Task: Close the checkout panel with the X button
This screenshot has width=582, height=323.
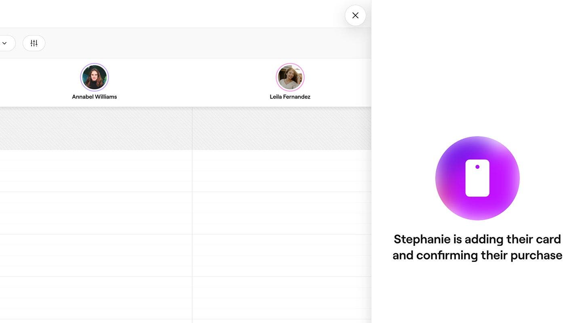Action: (355, 15)
